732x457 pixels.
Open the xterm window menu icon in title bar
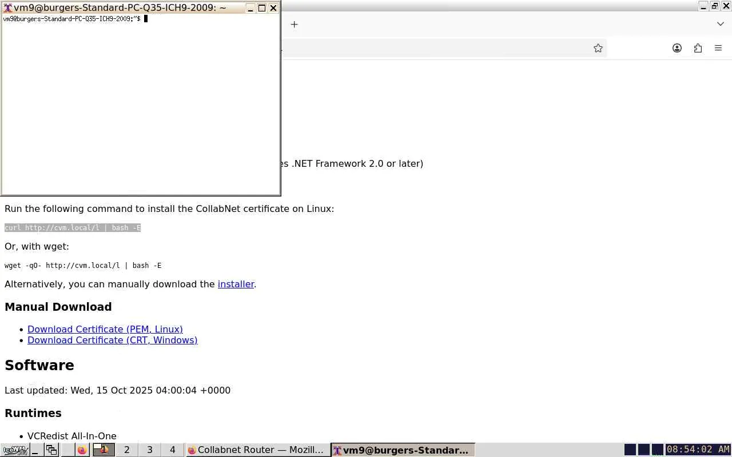click(7, 8)
